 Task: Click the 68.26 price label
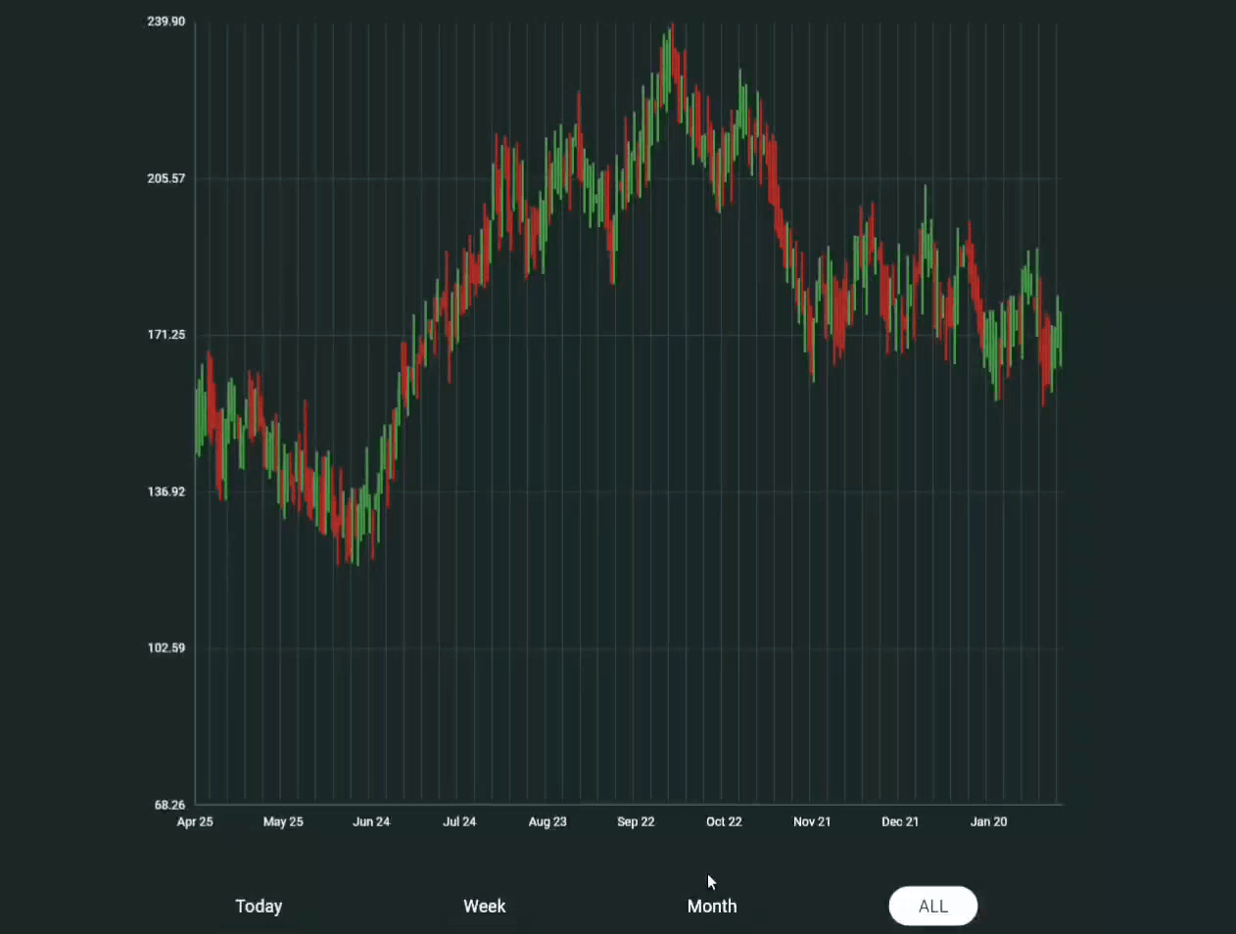point(169,805)
